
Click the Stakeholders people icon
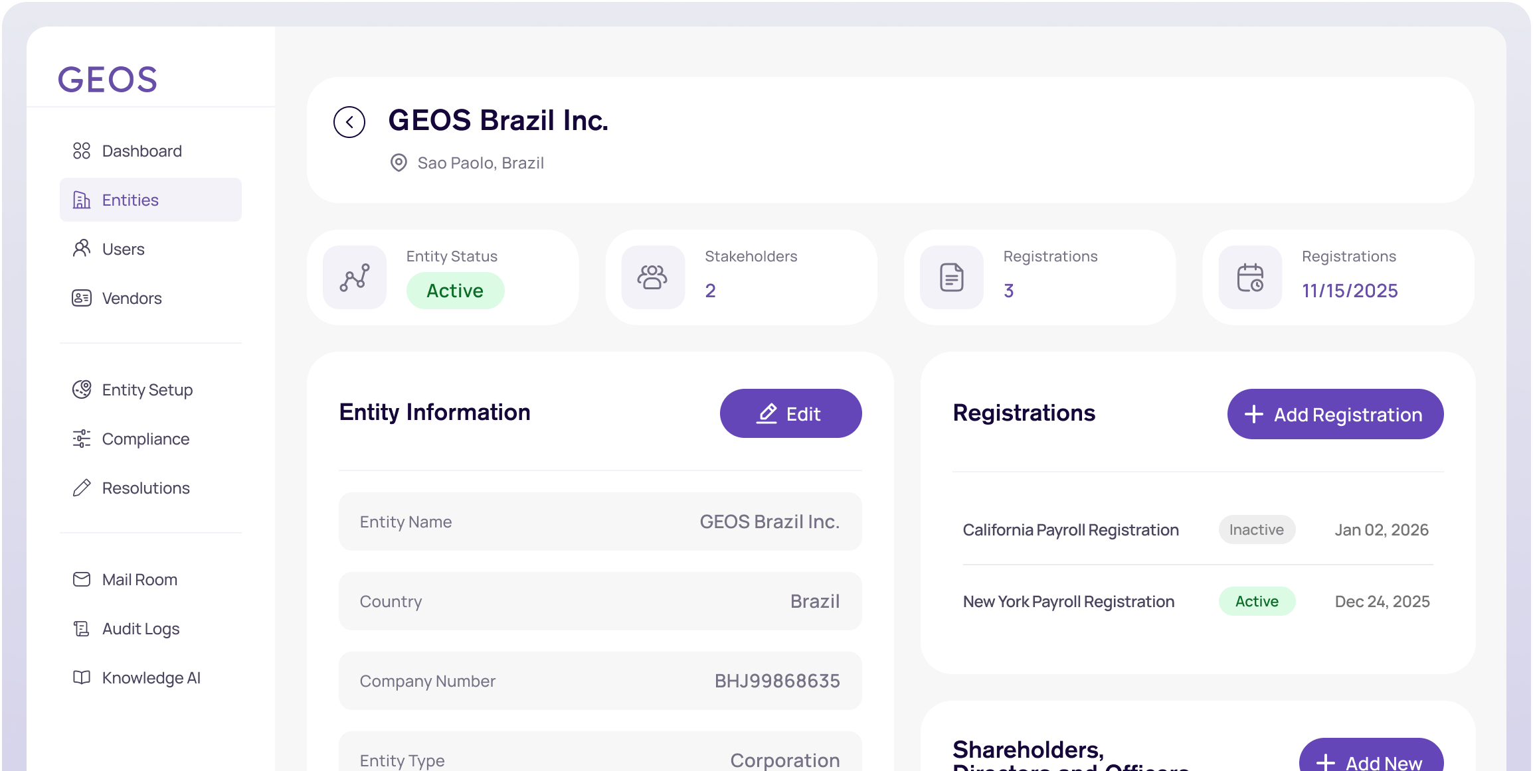click(x=653, y=277)
